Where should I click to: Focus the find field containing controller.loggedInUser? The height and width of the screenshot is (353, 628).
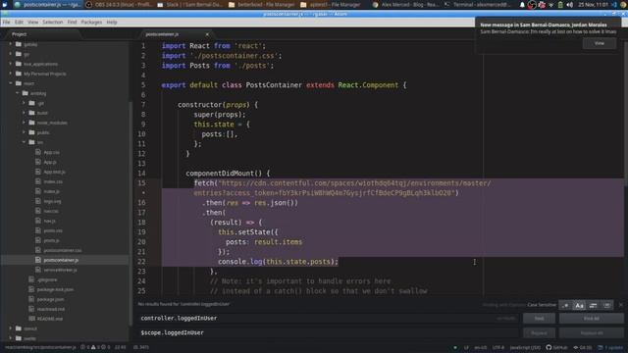(x=329, y=318)
